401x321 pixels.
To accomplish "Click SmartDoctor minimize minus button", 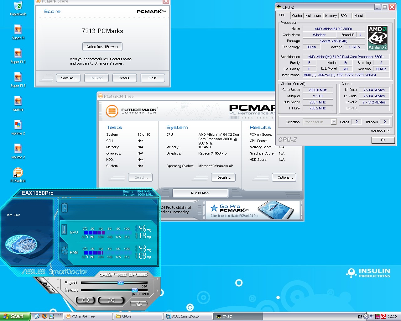I will (x=41, y=280).
